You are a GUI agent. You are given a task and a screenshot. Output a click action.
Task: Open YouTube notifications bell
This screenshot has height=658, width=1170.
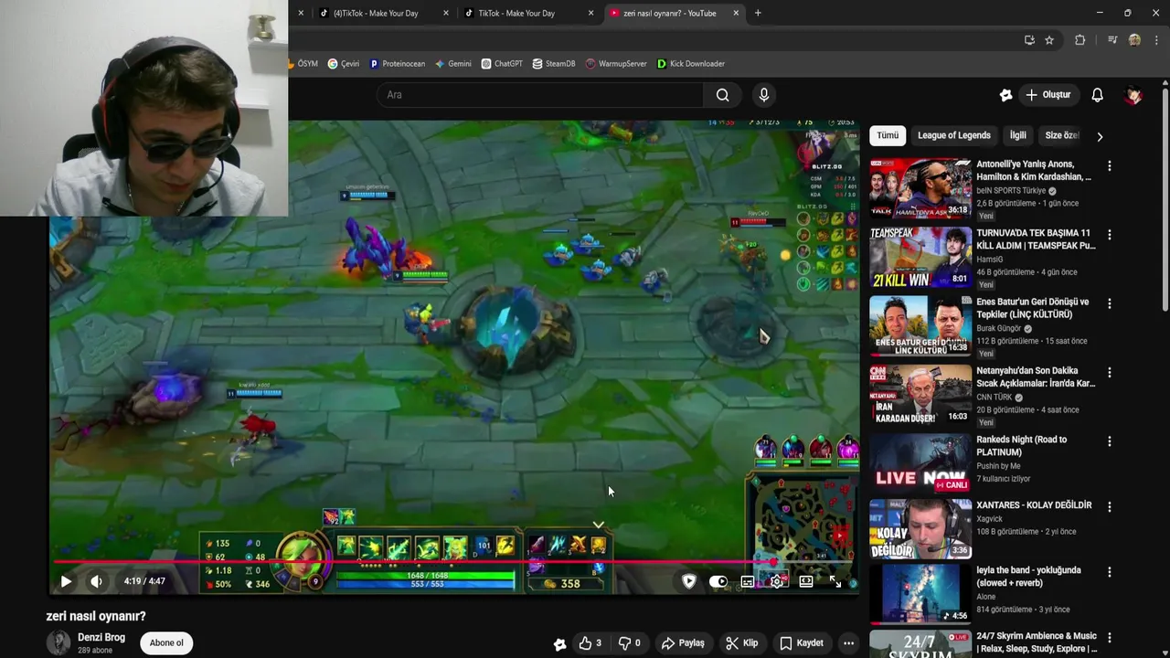1098,95
